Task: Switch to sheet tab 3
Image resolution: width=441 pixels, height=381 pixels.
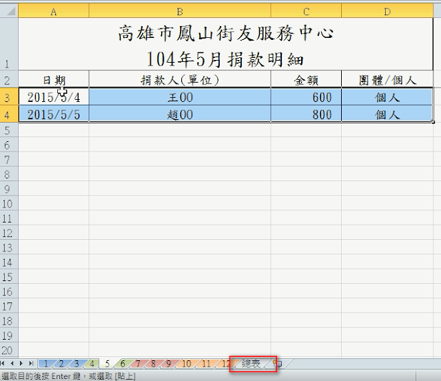Action: pyautogui.click(x=76, y=364)
